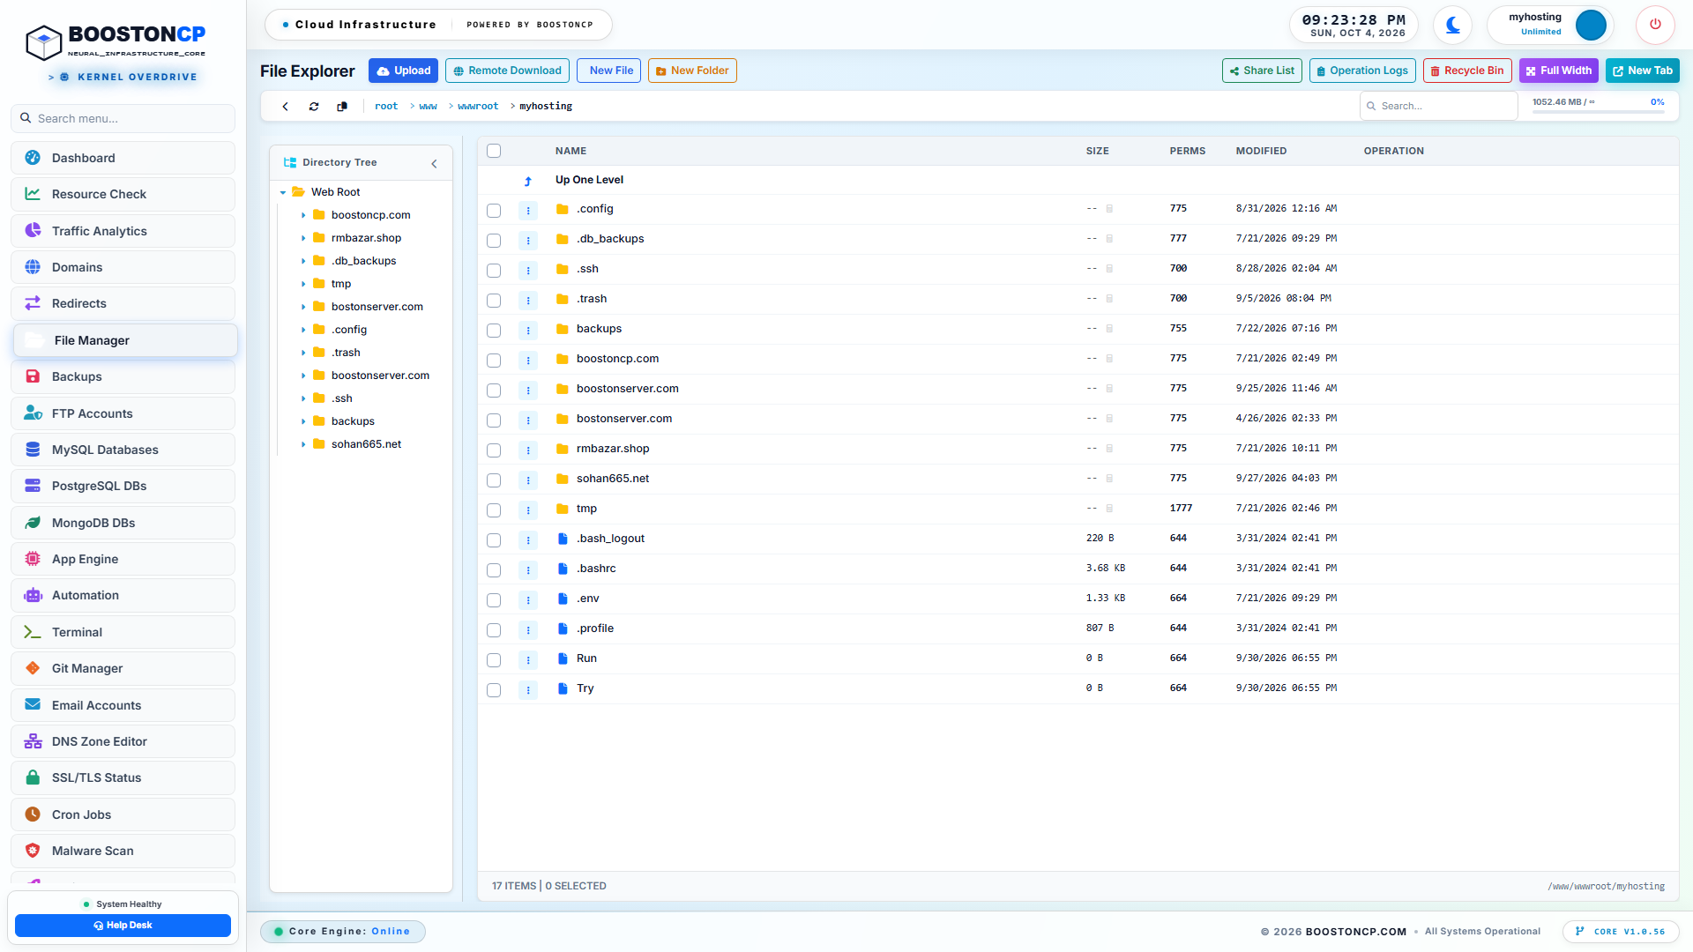Open the three-dot menu for .env file
Image resolution: width=1693 pixels, height=952 pixels.
528,599
